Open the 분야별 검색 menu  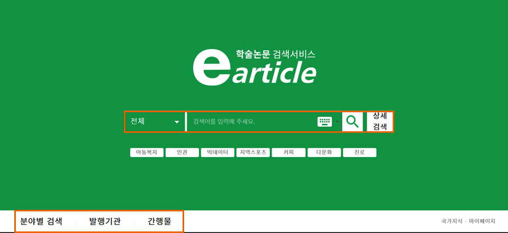pyautogui.click(x=41, y=221)
